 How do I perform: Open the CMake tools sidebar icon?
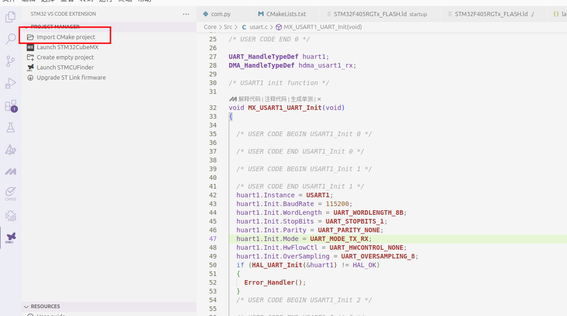[10, 149]
